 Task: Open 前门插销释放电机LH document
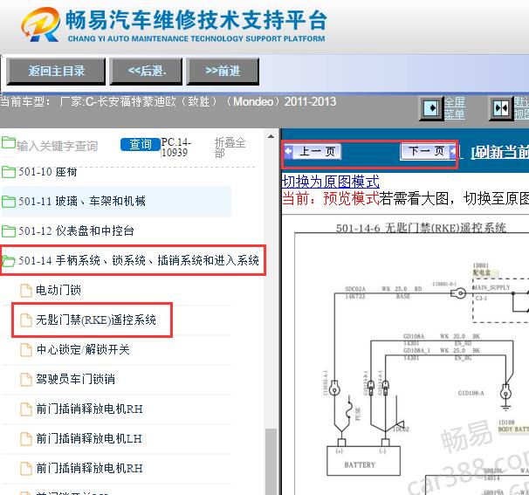[x=89, y=438]
